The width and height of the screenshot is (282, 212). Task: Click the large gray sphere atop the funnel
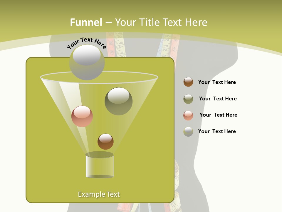[x=87, y=62]
